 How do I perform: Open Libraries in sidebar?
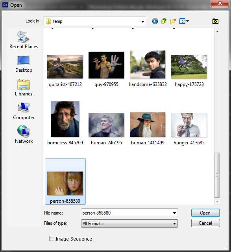[x=24, y=88]
